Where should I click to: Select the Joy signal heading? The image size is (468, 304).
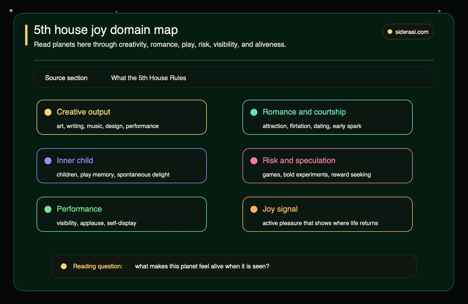280,209
